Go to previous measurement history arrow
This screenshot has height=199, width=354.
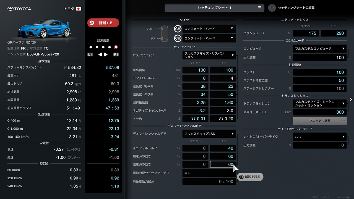pos(100,54)
